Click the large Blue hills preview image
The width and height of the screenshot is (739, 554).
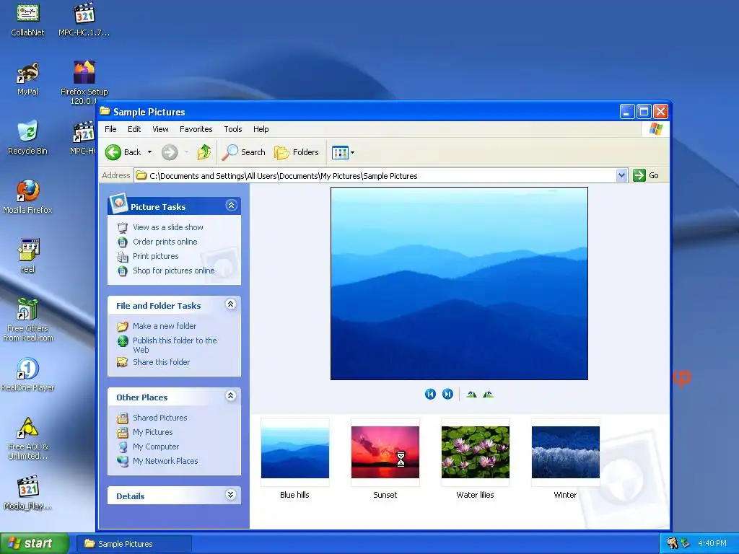click(459, 283)
